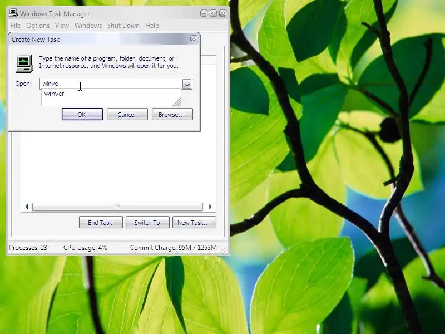Image resolution: width=445 pixels, height=334 pixels.
Task: Close the Windows Task Manager window
Action: (x=223, y=13)
